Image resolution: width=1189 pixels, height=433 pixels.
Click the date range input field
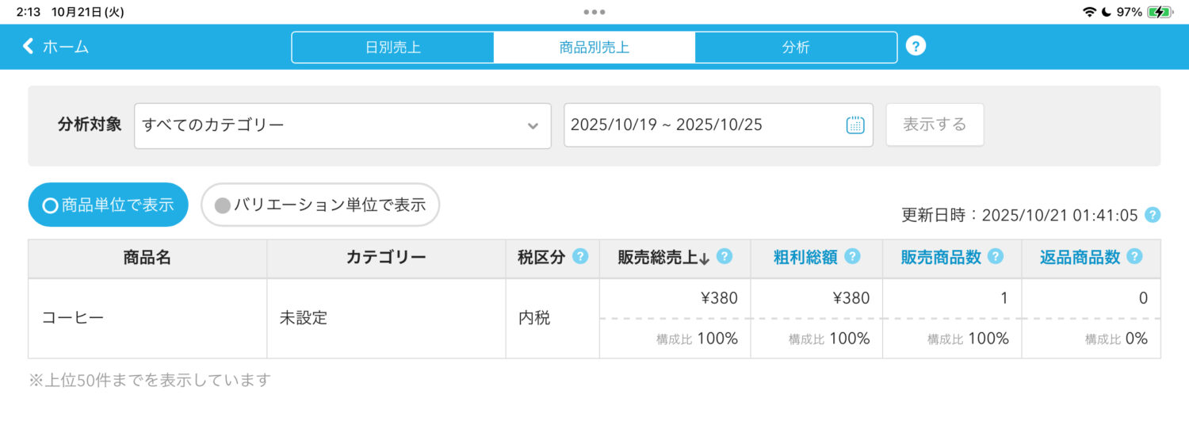click(x=702, y=125)
